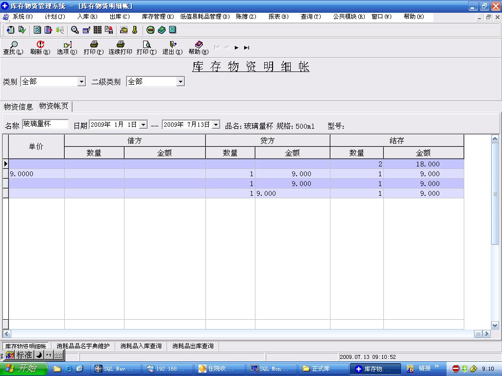
Task: Click the 连续打印 continuous print icon
Action: [x=120, y=47]
